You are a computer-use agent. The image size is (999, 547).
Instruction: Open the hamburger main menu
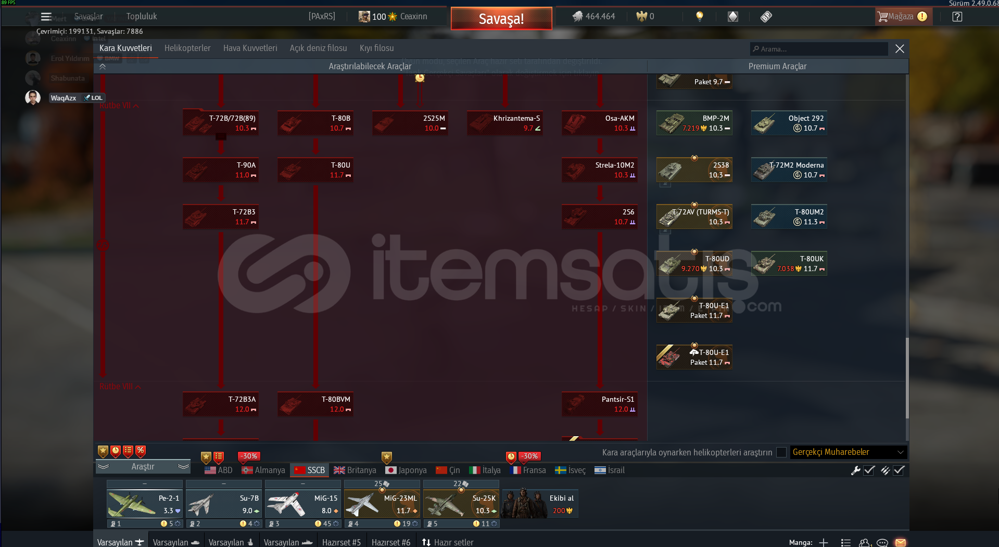pos(46,17)
